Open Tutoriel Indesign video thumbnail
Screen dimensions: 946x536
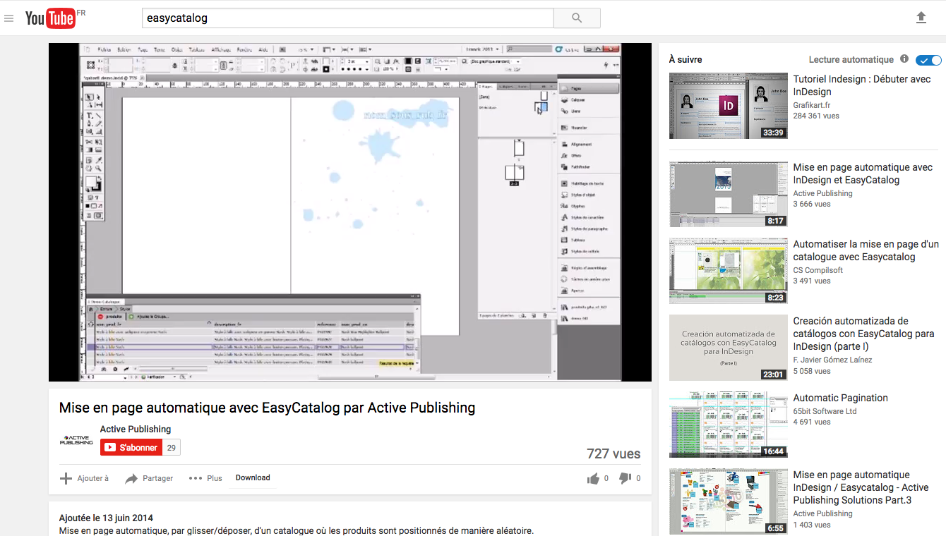728,105
